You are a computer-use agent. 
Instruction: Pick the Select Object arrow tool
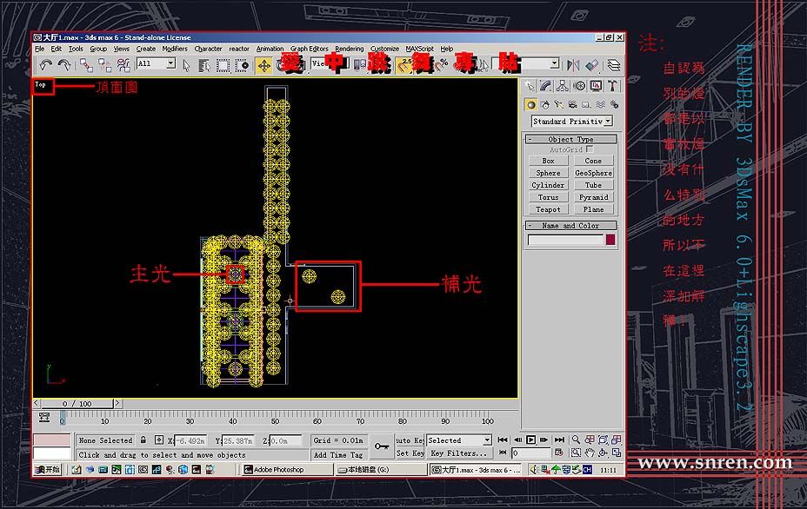coord(186,65)
